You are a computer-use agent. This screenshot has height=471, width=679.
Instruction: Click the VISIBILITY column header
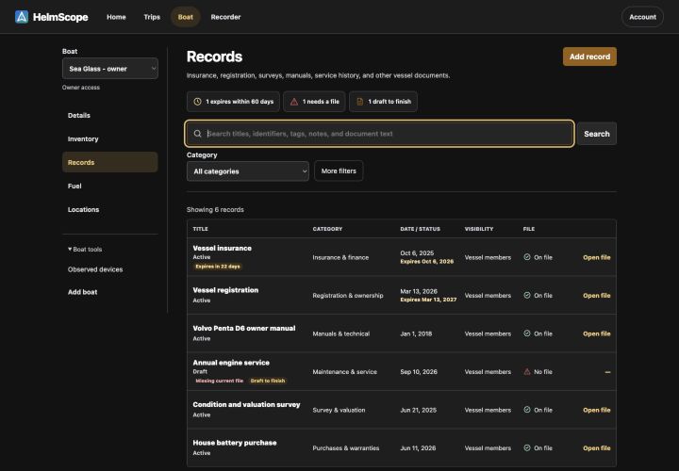pyautogui.click(x=479, y=229)
